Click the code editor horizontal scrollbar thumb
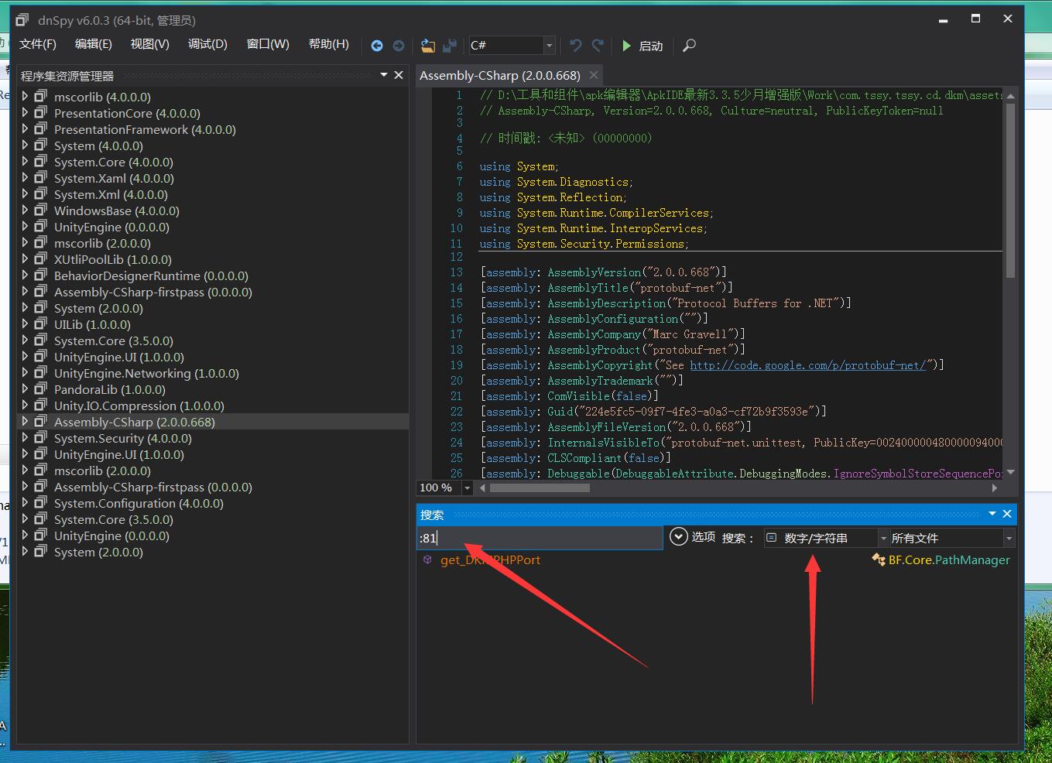Screen dimensions: 1052x763 tap(540, 488)
